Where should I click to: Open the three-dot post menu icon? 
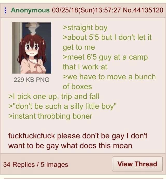tap(5, 10)
